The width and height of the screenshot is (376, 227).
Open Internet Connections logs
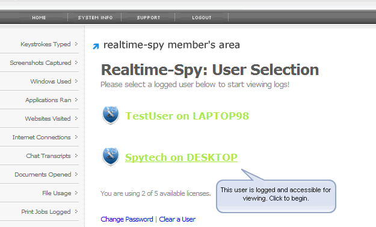[42, 137]
